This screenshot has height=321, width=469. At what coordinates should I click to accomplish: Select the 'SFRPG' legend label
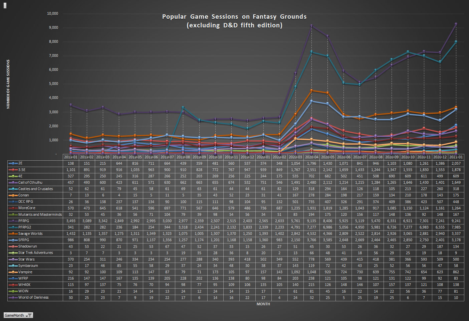click(x=24, y=240)
